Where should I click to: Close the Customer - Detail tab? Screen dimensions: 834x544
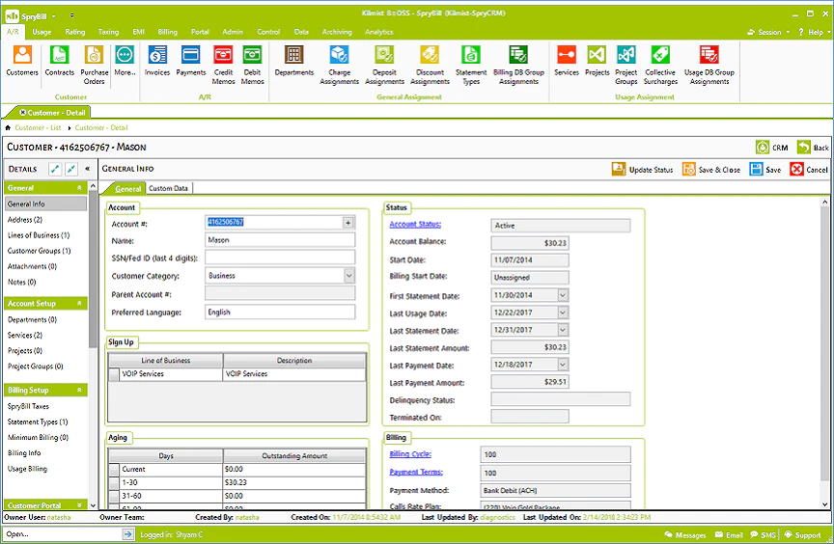[23, 113]
